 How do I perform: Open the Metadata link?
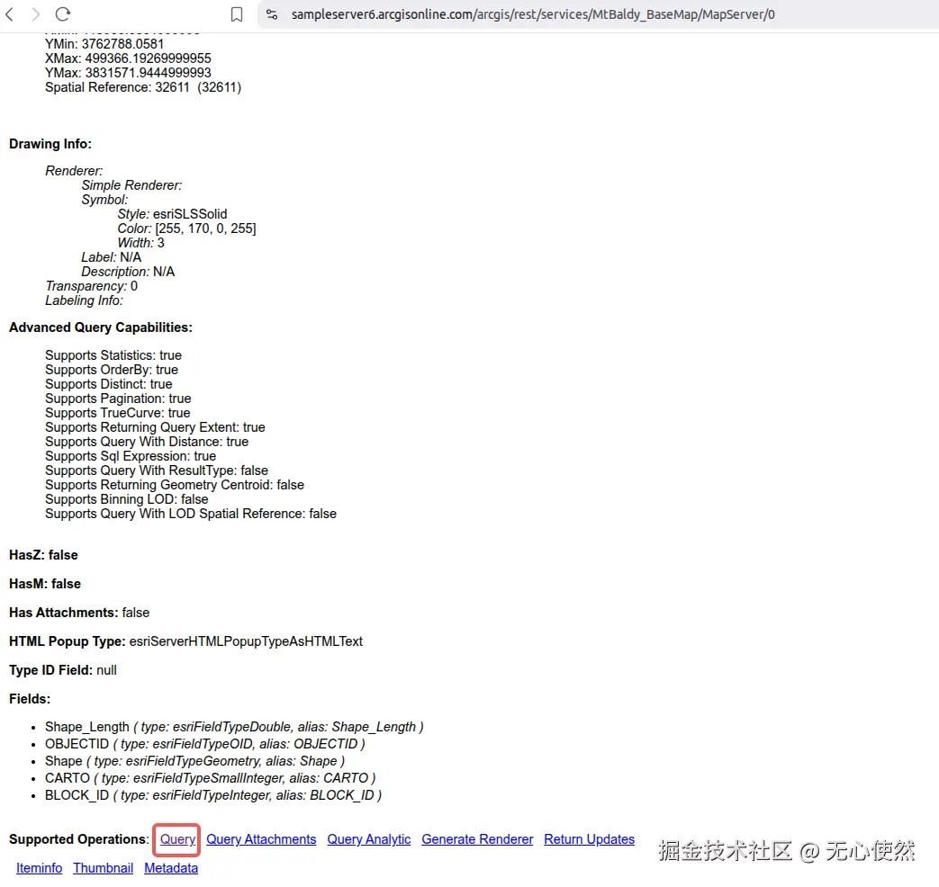tap(171, 868)
